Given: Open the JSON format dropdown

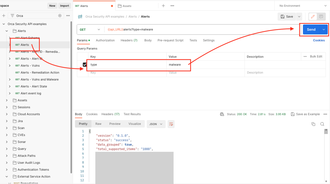Looking at the screenshot, I should pos(156,124).
